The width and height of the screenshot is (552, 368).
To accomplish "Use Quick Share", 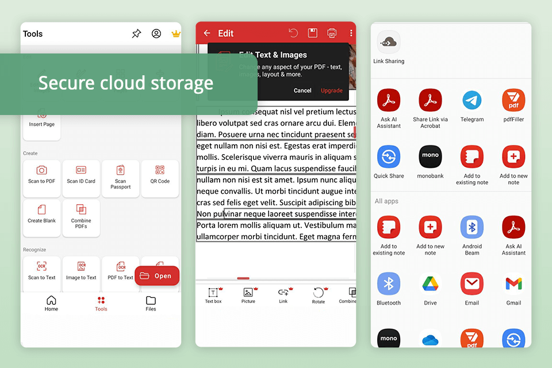I will (x=389, y=162).
